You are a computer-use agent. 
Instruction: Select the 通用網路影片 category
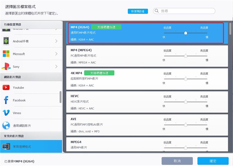pyautogui.click(x=31, y=125)
